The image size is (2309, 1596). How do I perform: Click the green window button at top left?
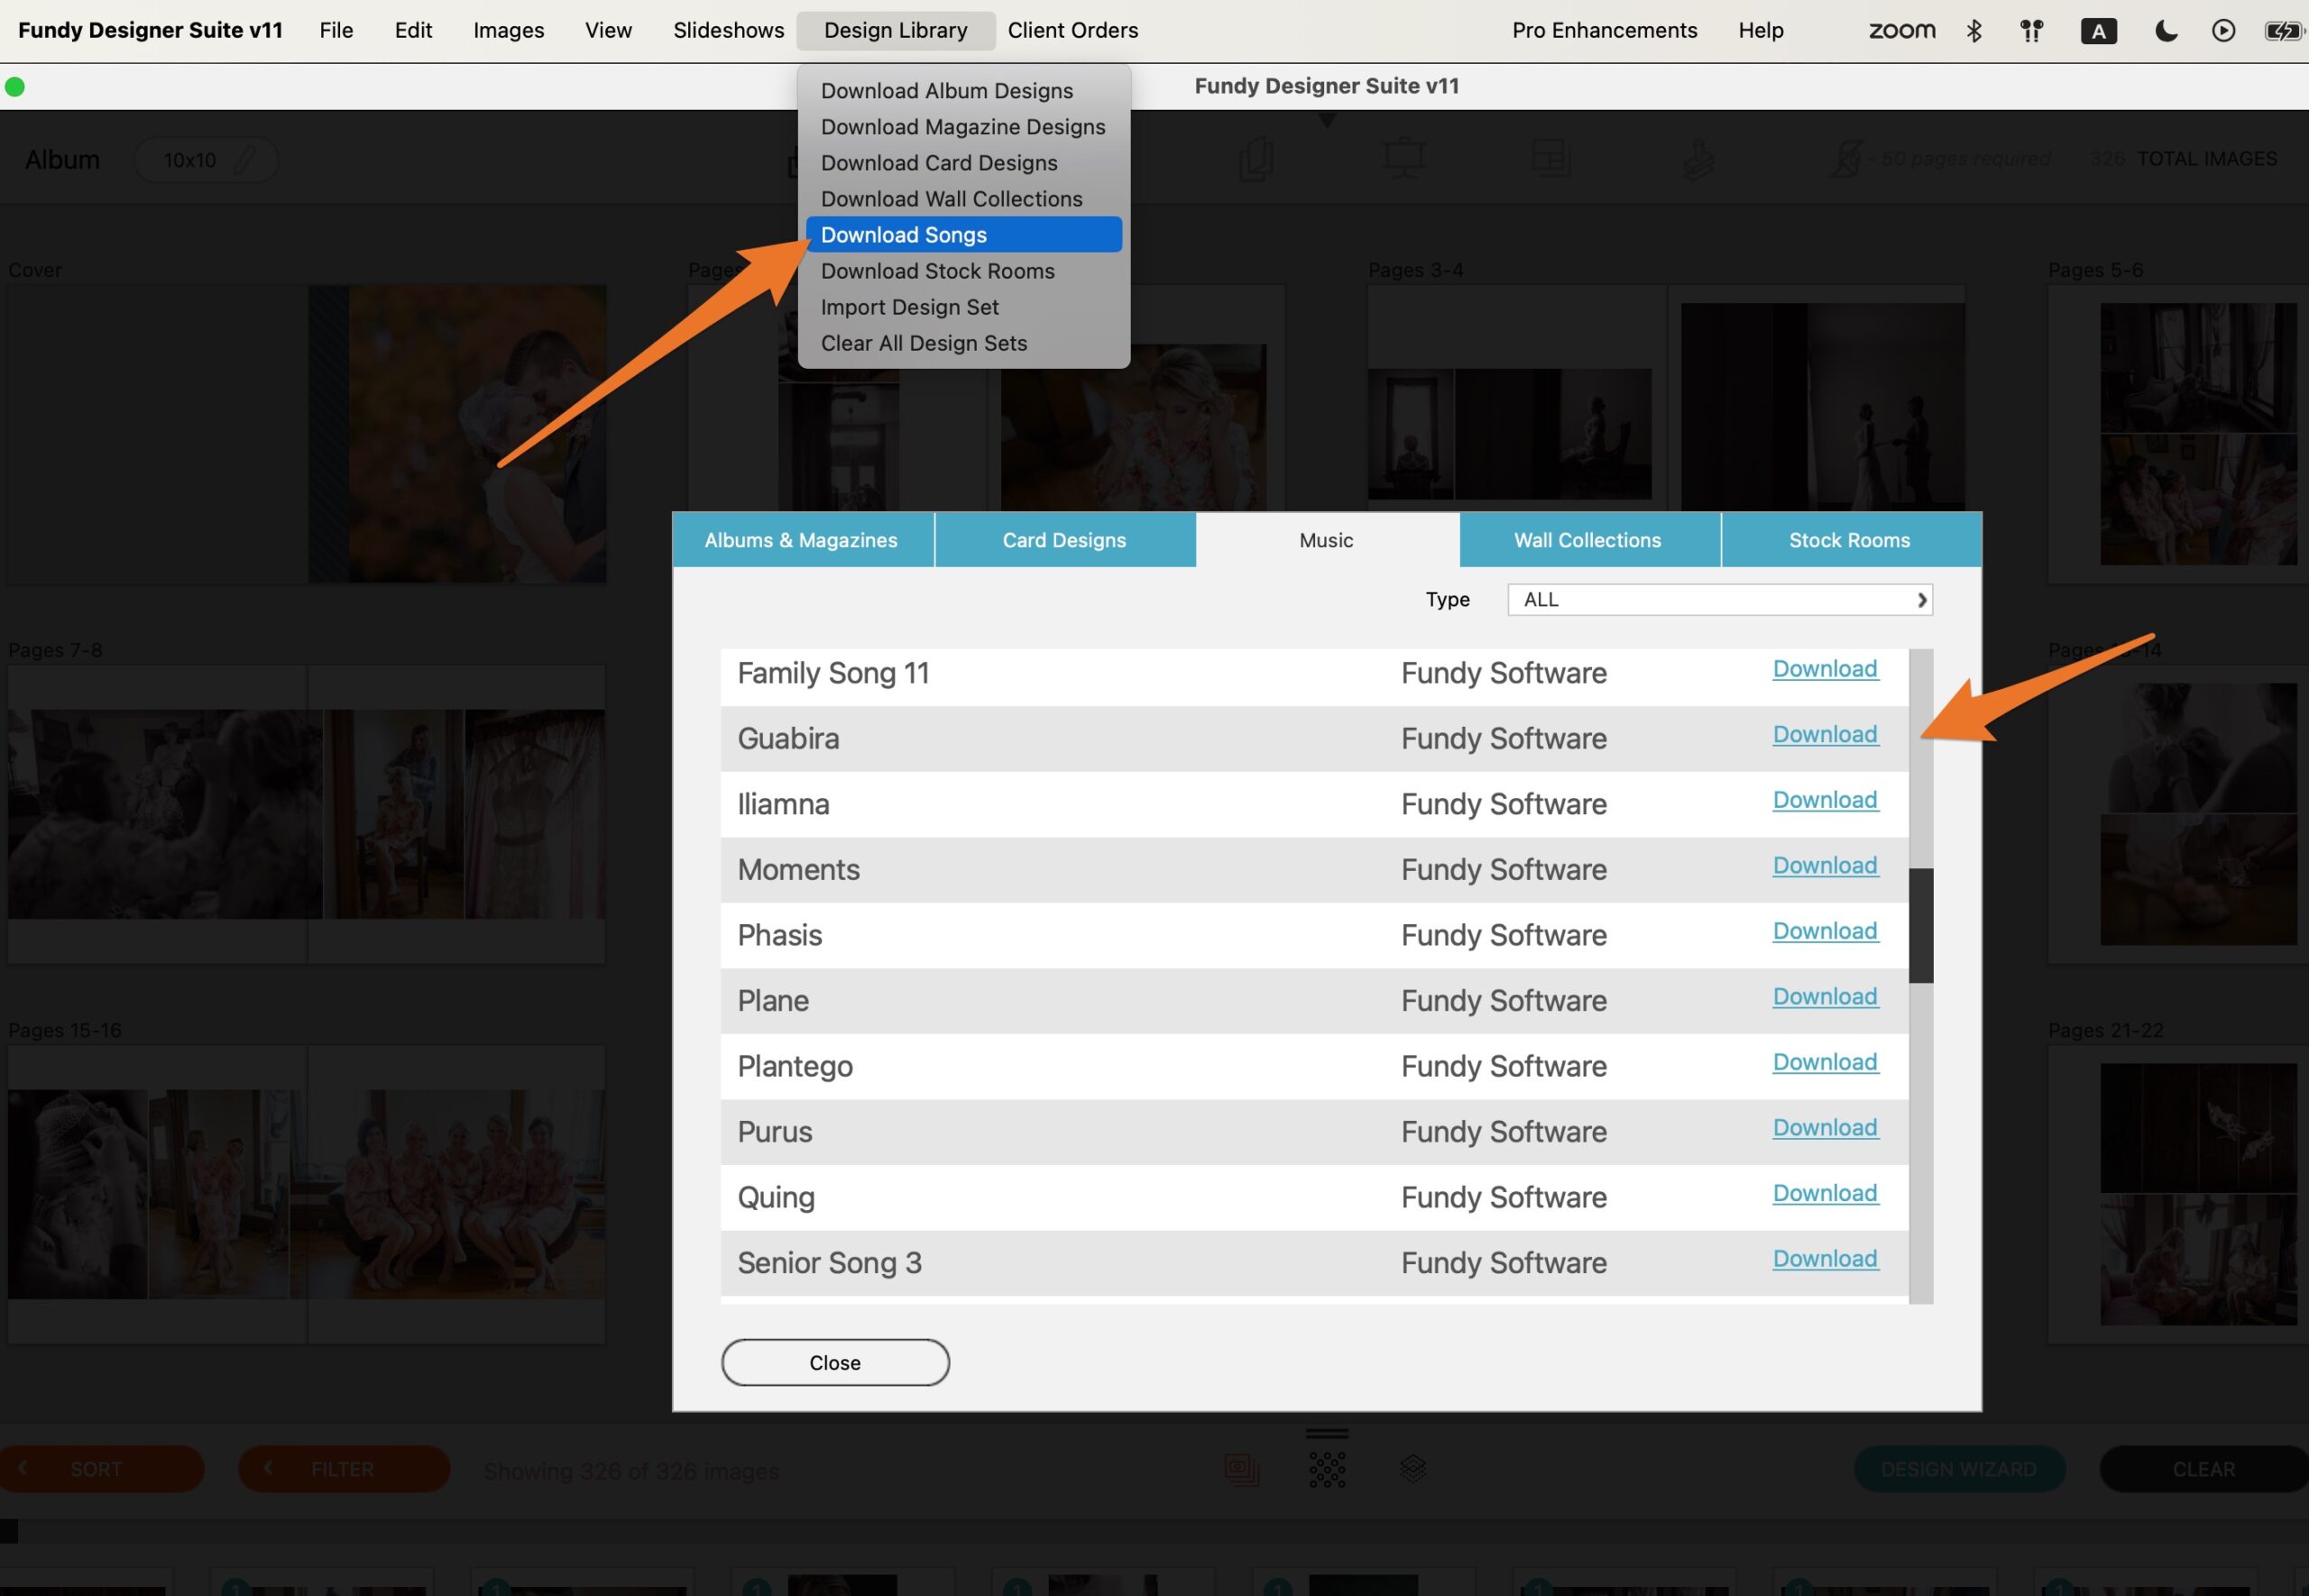[14, 87]
